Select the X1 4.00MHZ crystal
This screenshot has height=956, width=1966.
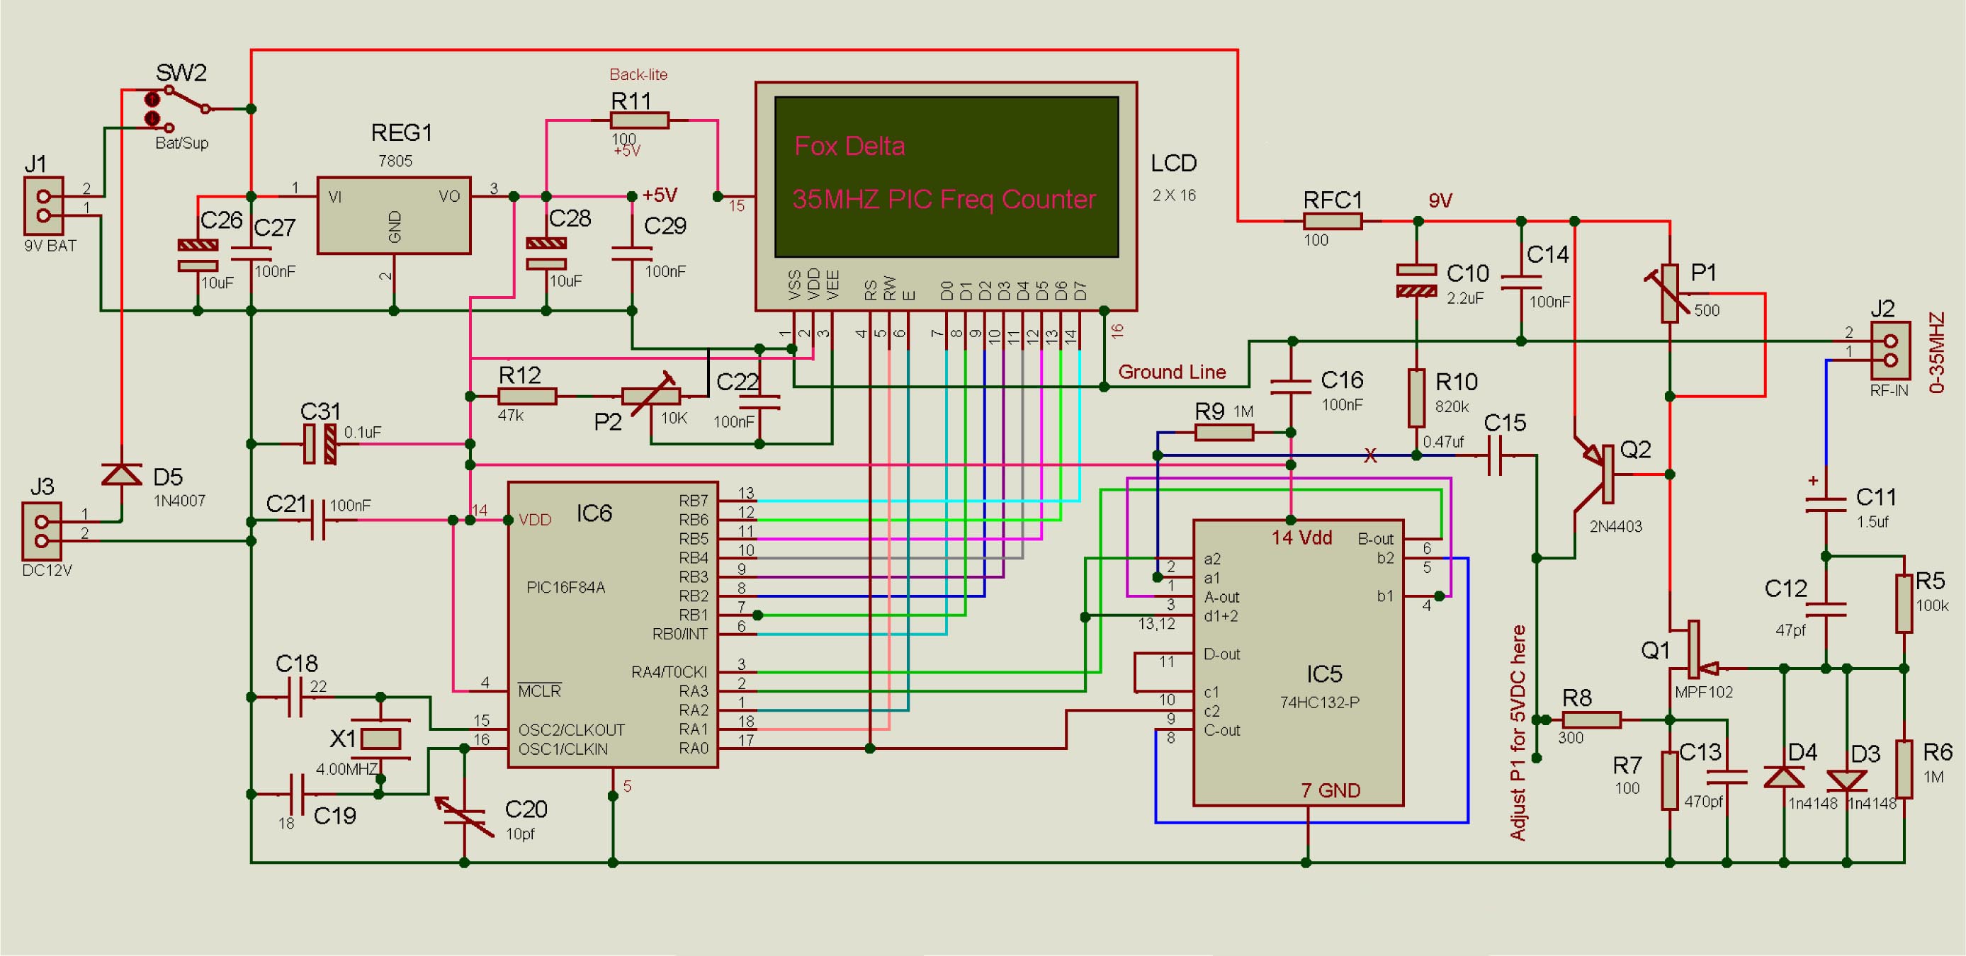(x=380, y=738)
